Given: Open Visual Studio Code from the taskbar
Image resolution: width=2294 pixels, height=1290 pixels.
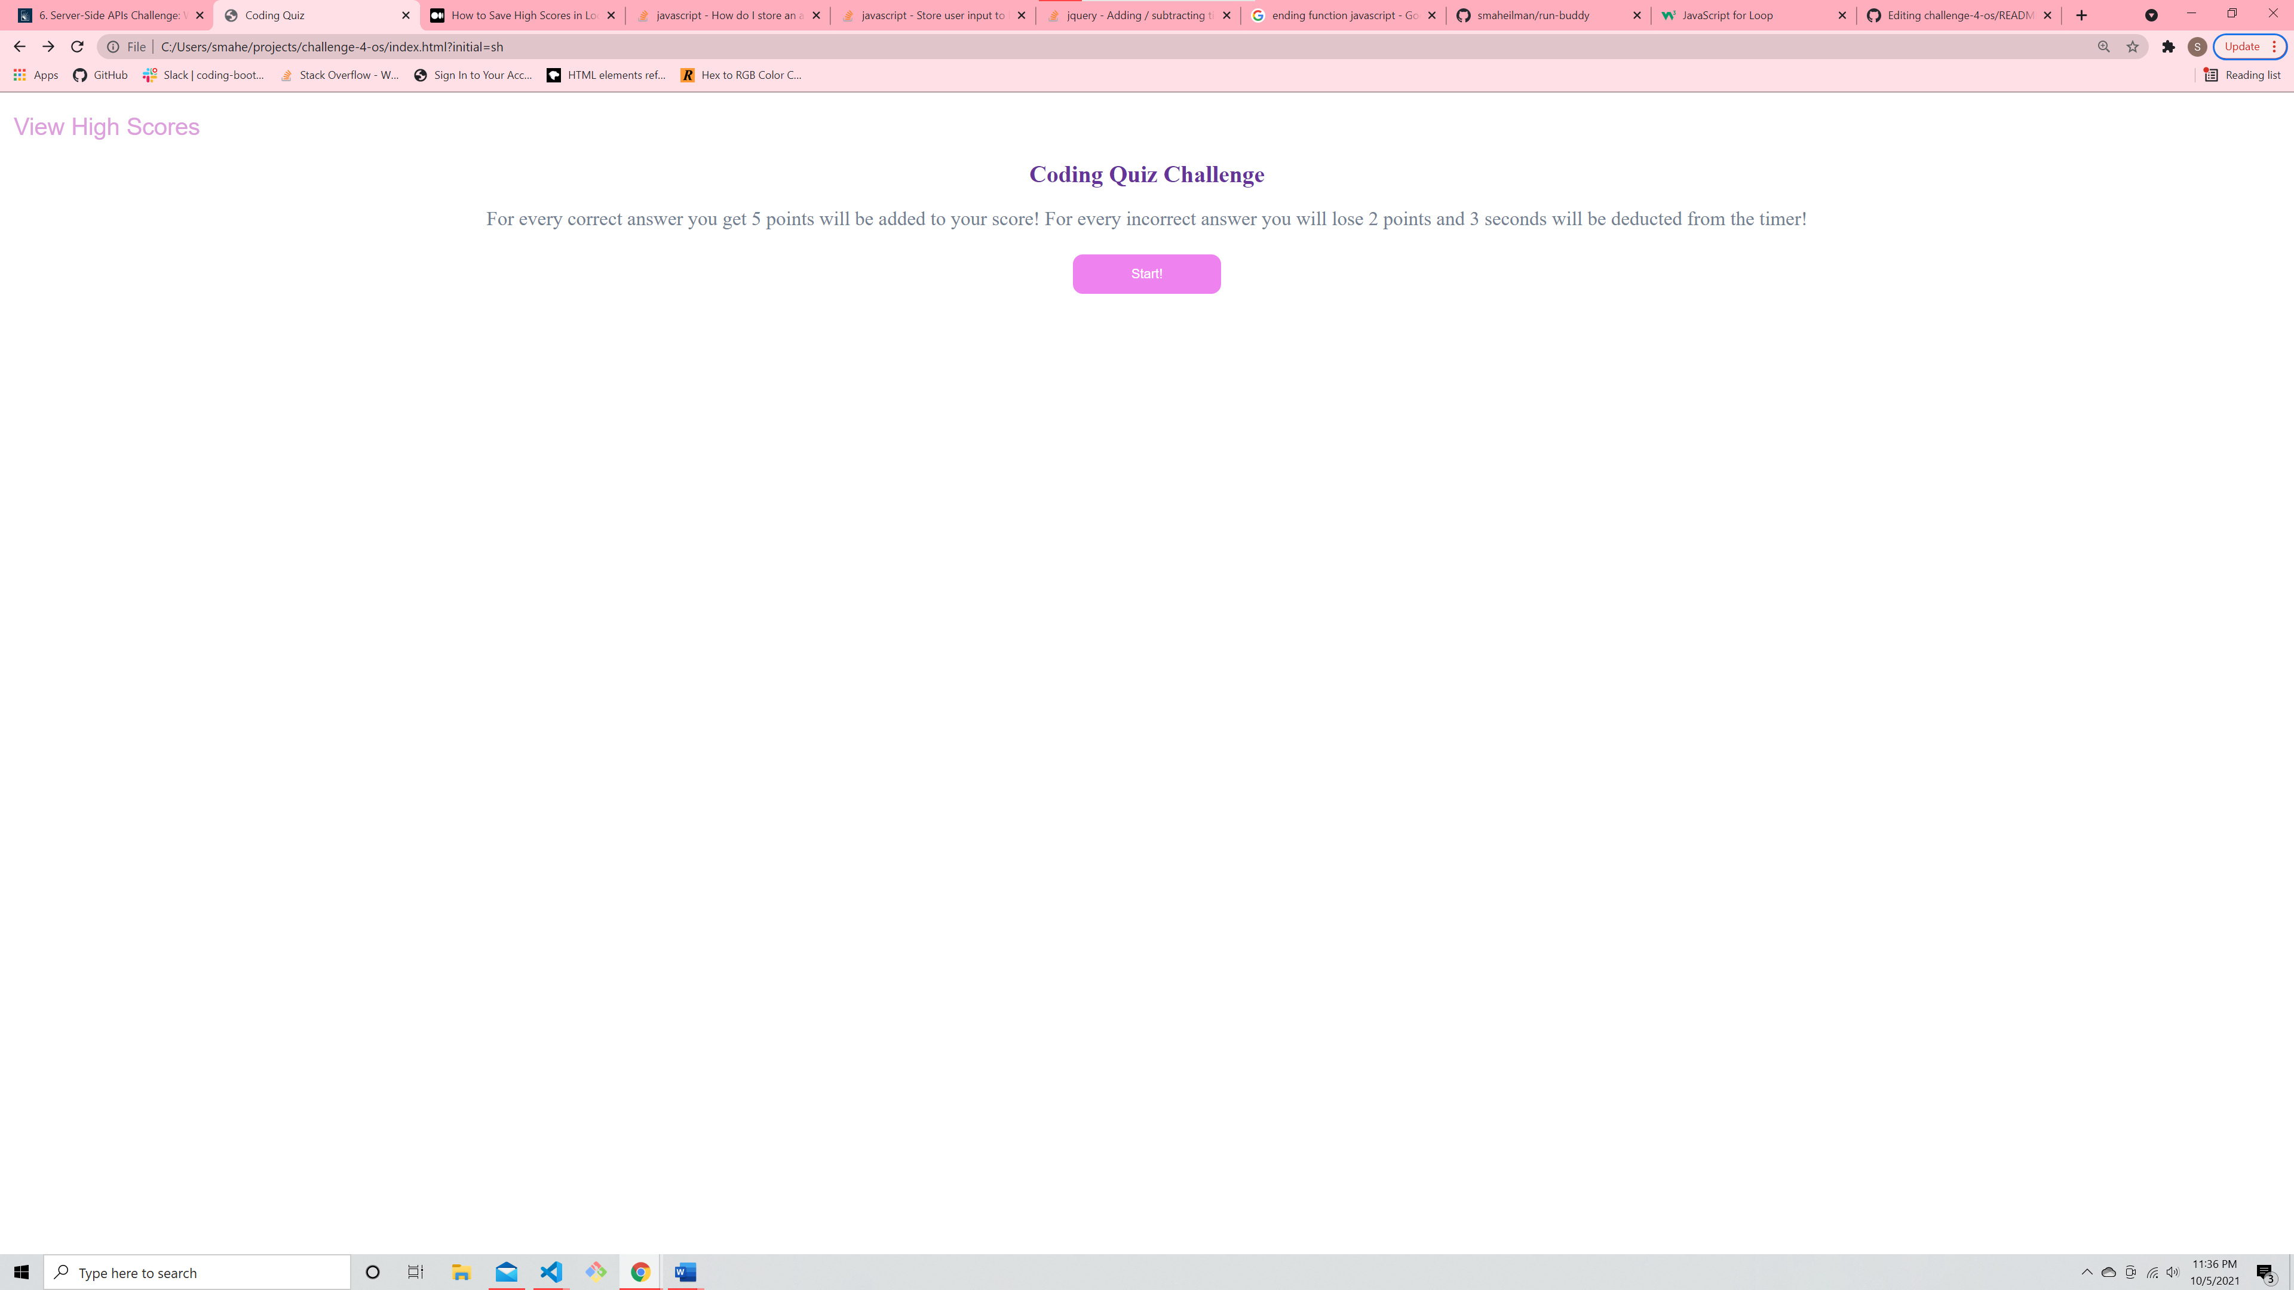Looking at the screenshot, I should pos(551,1272).
